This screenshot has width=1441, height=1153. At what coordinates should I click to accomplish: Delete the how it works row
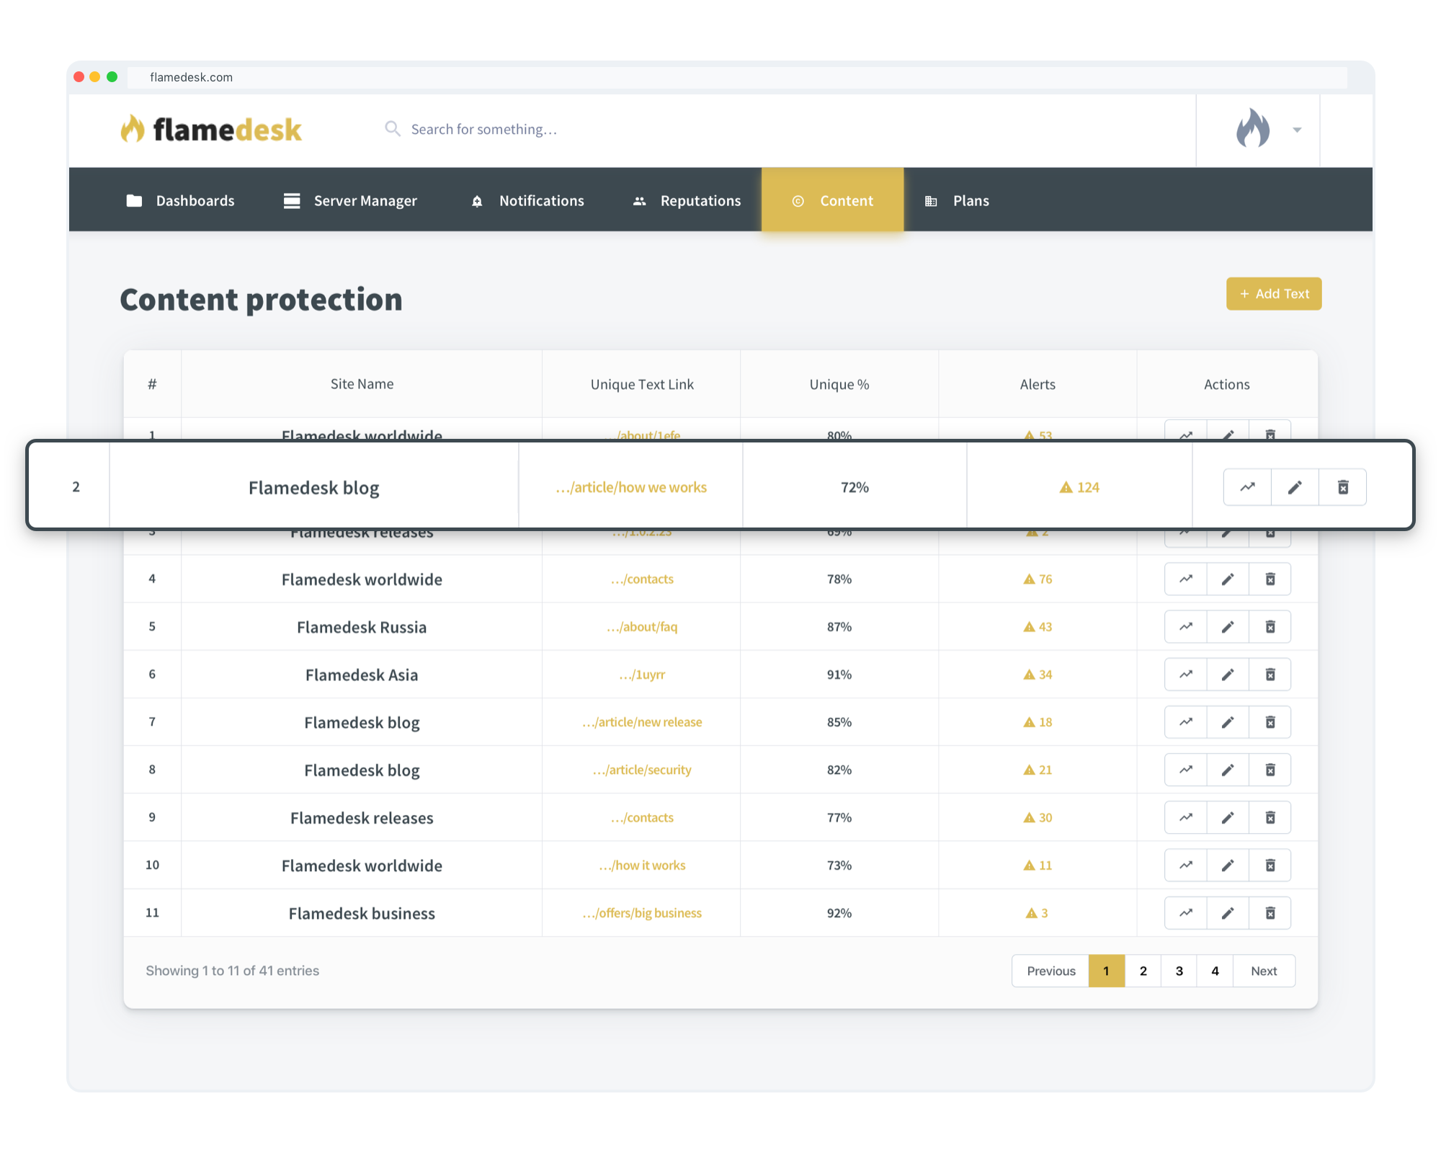pyautogui.click(x=1270, y=865)
